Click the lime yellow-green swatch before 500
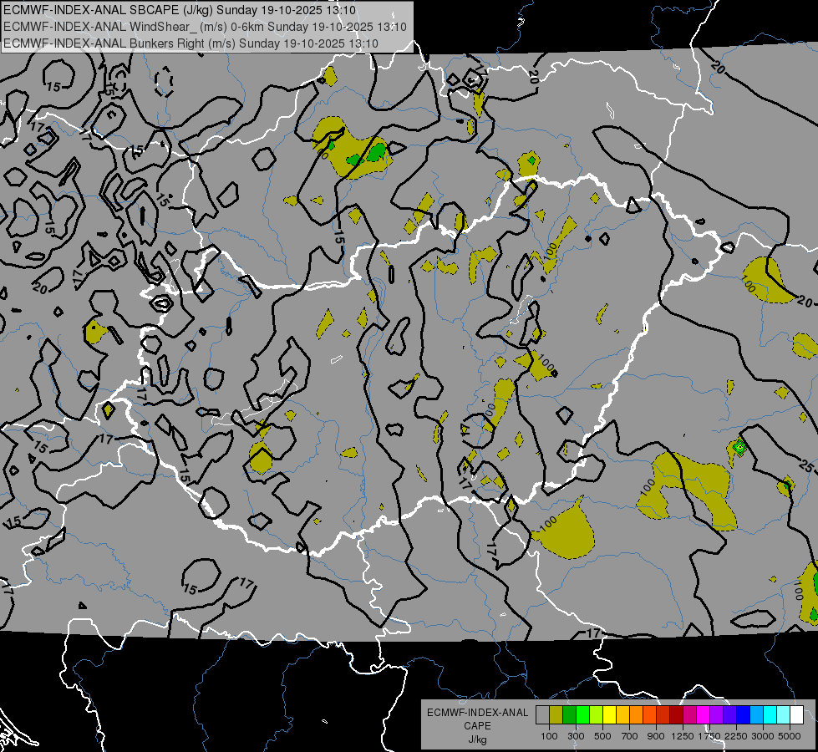 (596, 715)
